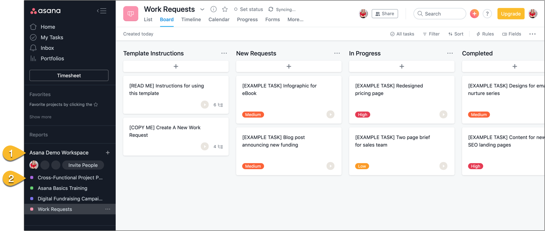Click the Asana Demo Workspace heading

(x=59, y=153)
